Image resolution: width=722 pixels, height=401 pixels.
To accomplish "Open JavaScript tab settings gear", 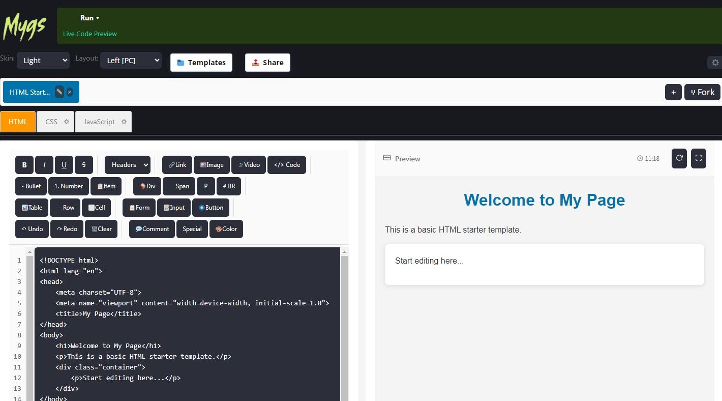I will tap(124, 122).
